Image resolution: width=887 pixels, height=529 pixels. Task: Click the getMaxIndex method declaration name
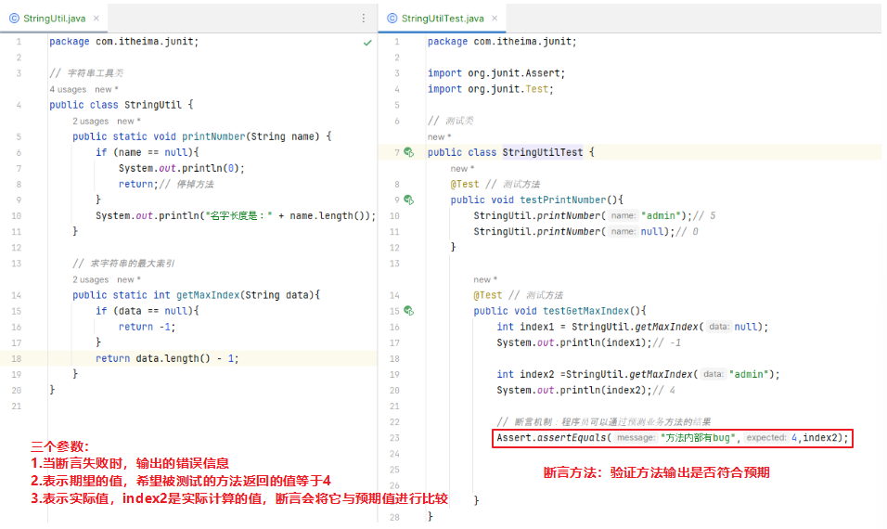tap(208, 295)
